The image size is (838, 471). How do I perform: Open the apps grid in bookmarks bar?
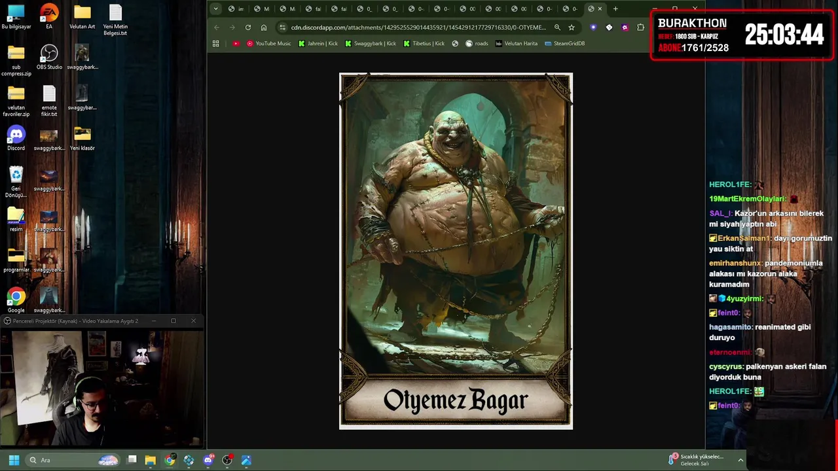tap(216, 43)
